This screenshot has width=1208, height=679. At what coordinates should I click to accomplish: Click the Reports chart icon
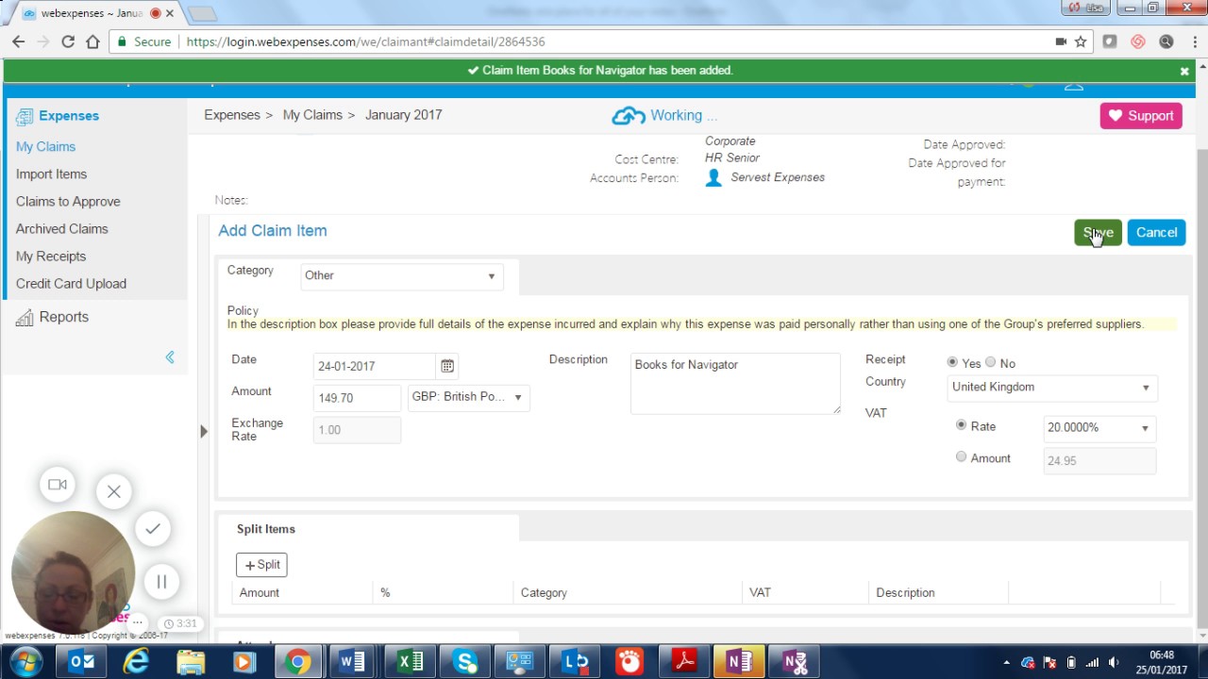25,318
